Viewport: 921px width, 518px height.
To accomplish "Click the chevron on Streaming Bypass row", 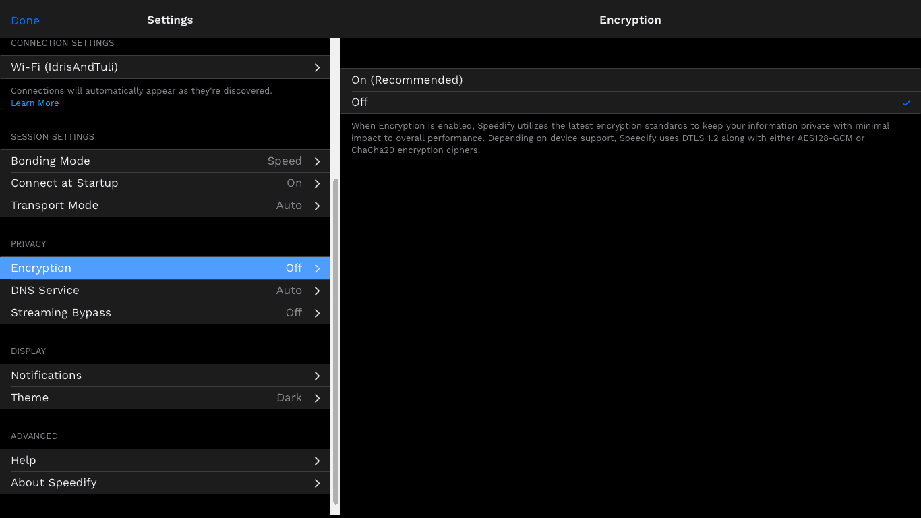I will (317, 313).
